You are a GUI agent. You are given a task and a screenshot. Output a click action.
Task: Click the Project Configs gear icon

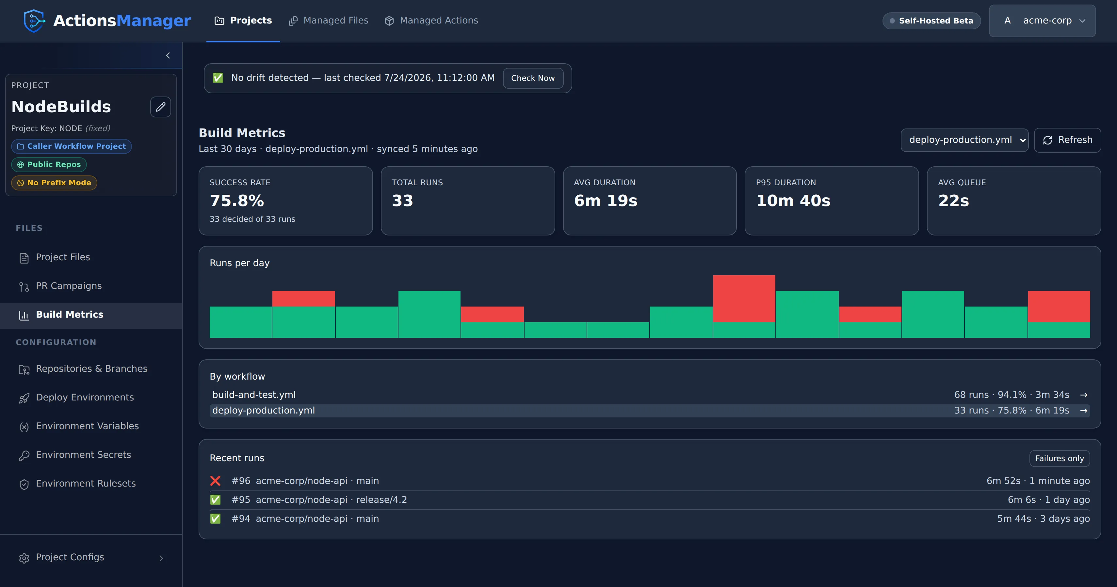(x=24, y=558)
